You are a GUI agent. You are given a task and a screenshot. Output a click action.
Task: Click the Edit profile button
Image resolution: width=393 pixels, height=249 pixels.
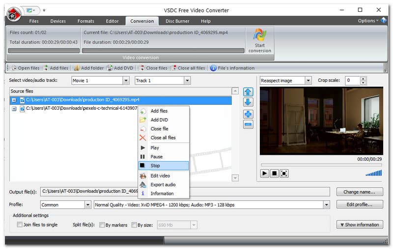click(x=360, y=205)
